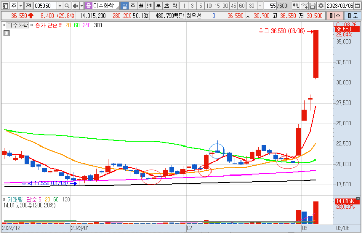Click the volume 120 average legend
Image resolution: width=362 pixels, height=233 pixels.
66,199
